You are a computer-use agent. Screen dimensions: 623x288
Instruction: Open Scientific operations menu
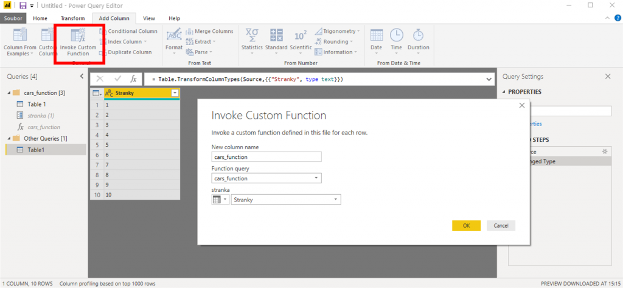301,41
